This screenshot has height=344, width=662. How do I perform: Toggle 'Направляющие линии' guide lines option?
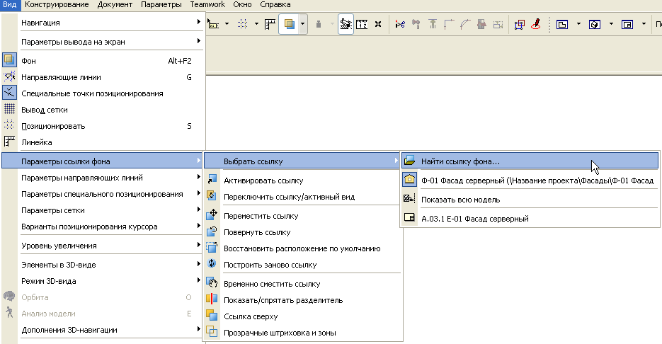(61, 77)
